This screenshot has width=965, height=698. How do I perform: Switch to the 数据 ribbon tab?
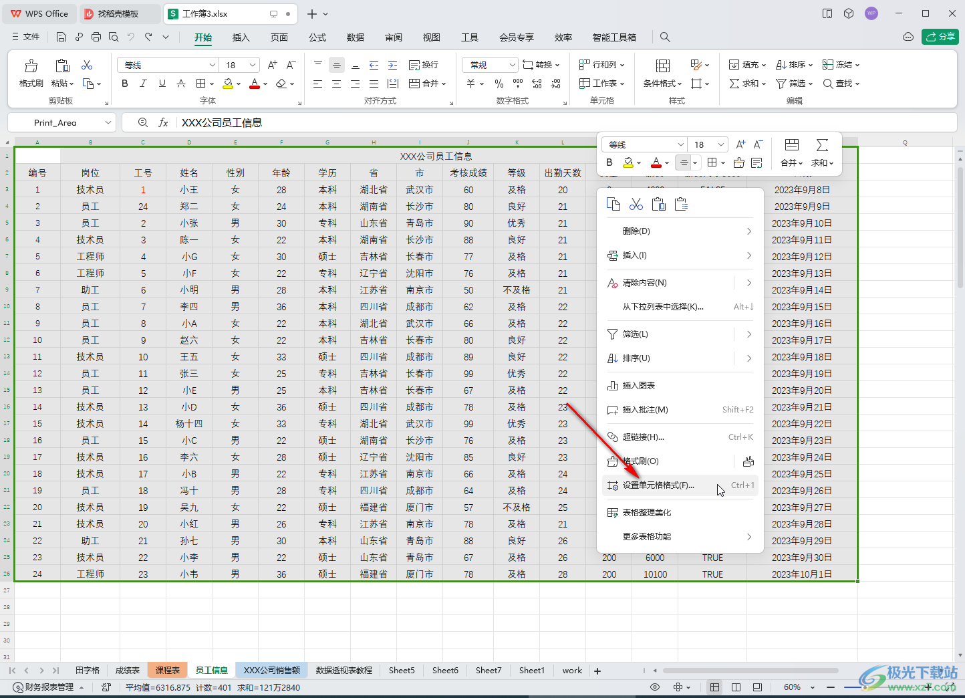[355, 37]
